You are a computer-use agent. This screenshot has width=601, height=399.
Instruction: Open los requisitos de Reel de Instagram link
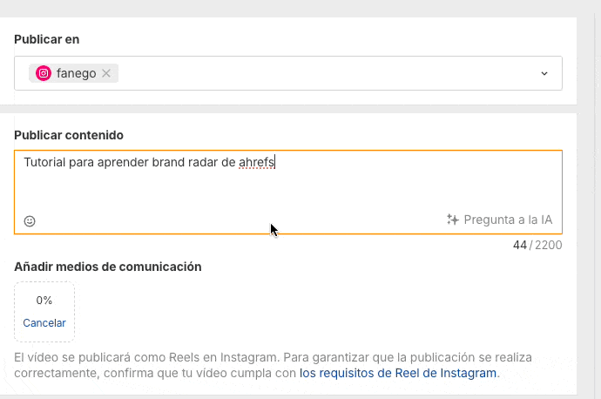point(398,373)
